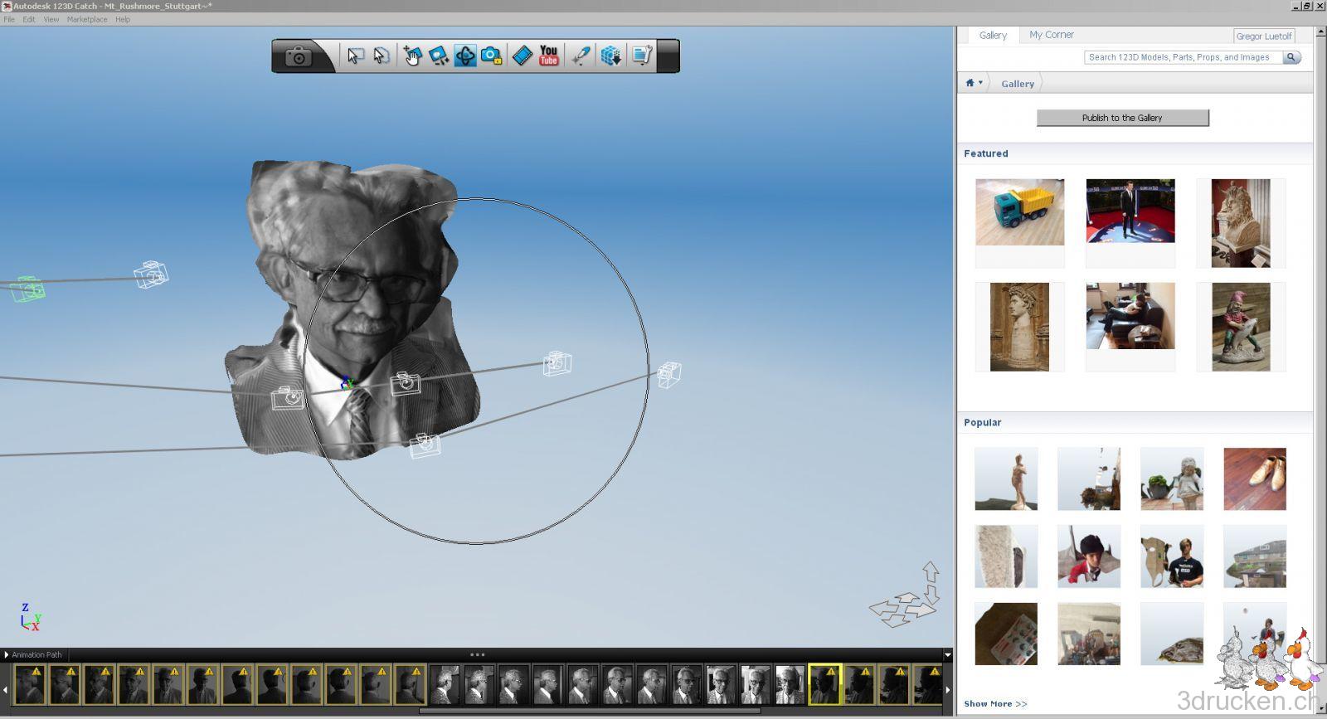The height and width of the screenshot is (719, 1327).
Task: Open the Help menu
Action: 123,19
